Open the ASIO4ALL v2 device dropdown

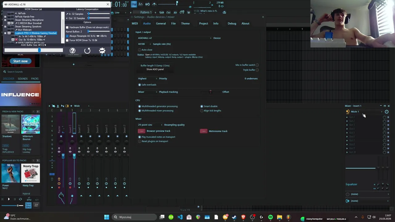[x=174, y=38]
